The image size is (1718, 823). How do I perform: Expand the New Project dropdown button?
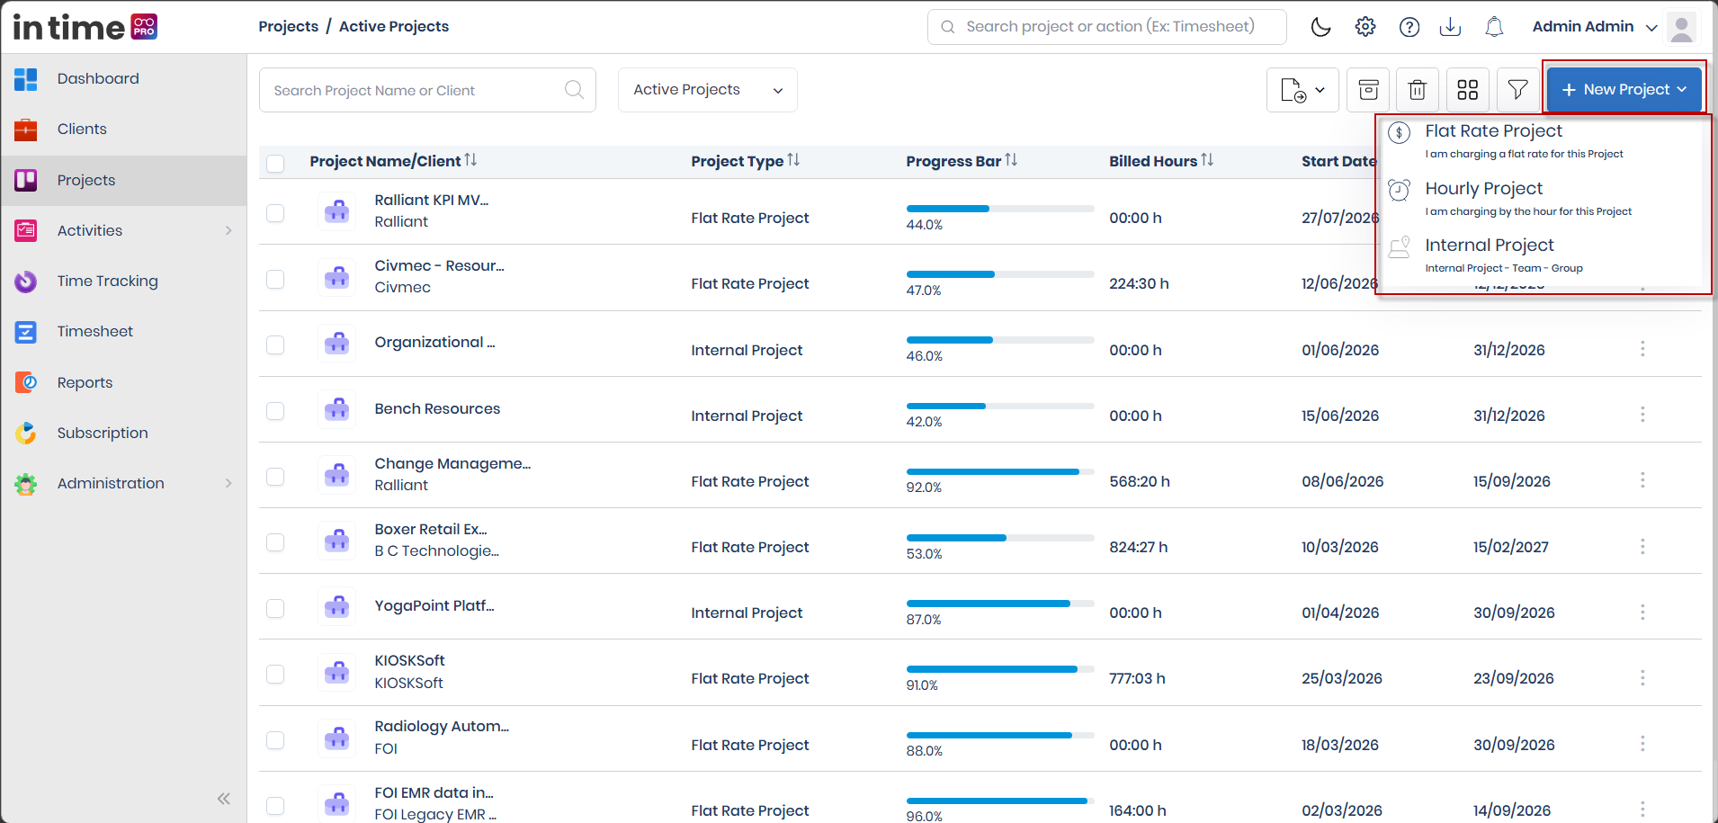tap(1624, 90)
